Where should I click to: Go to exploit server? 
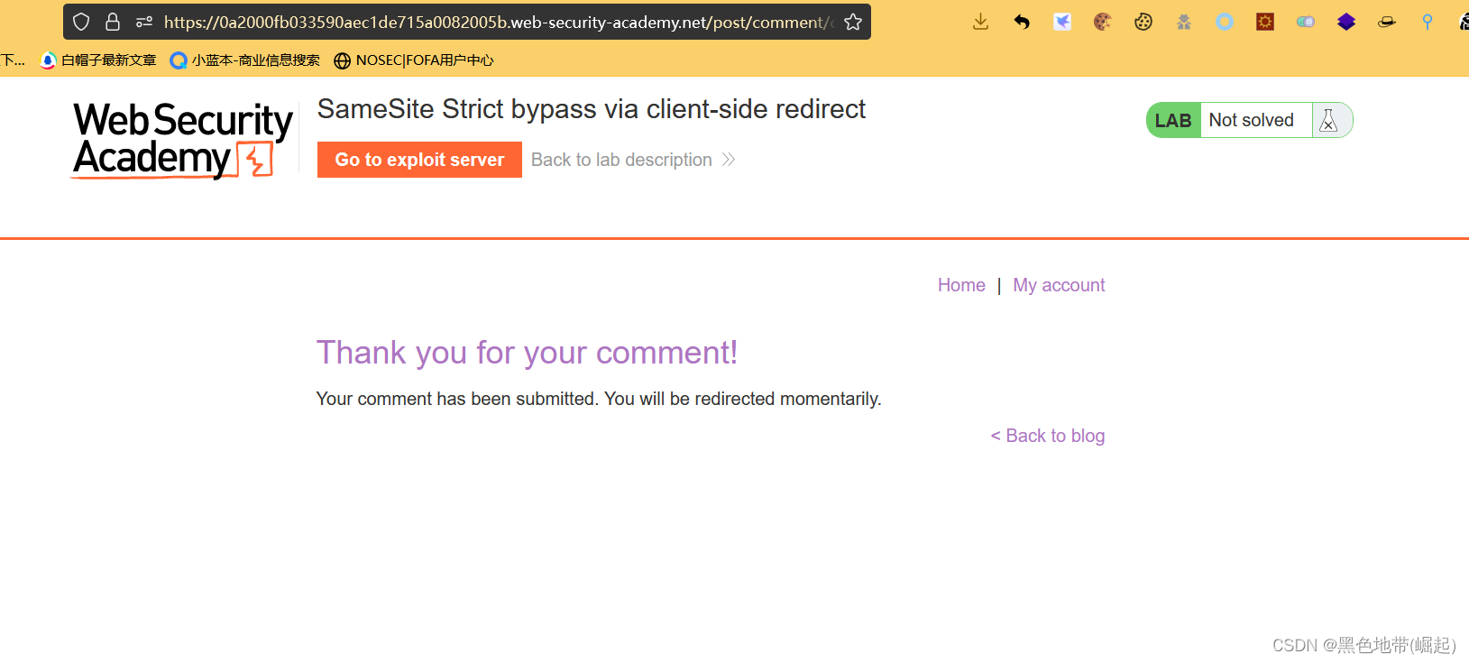(x=419, y=160)
